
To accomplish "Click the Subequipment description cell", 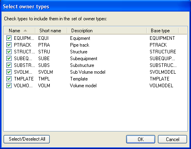I will pos(84,59).
